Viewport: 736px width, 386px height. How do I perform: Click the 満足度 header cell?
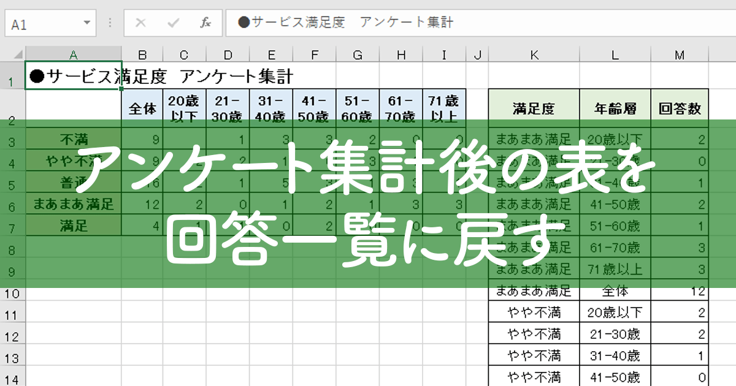pyautogui.click(x=534, y=108)
